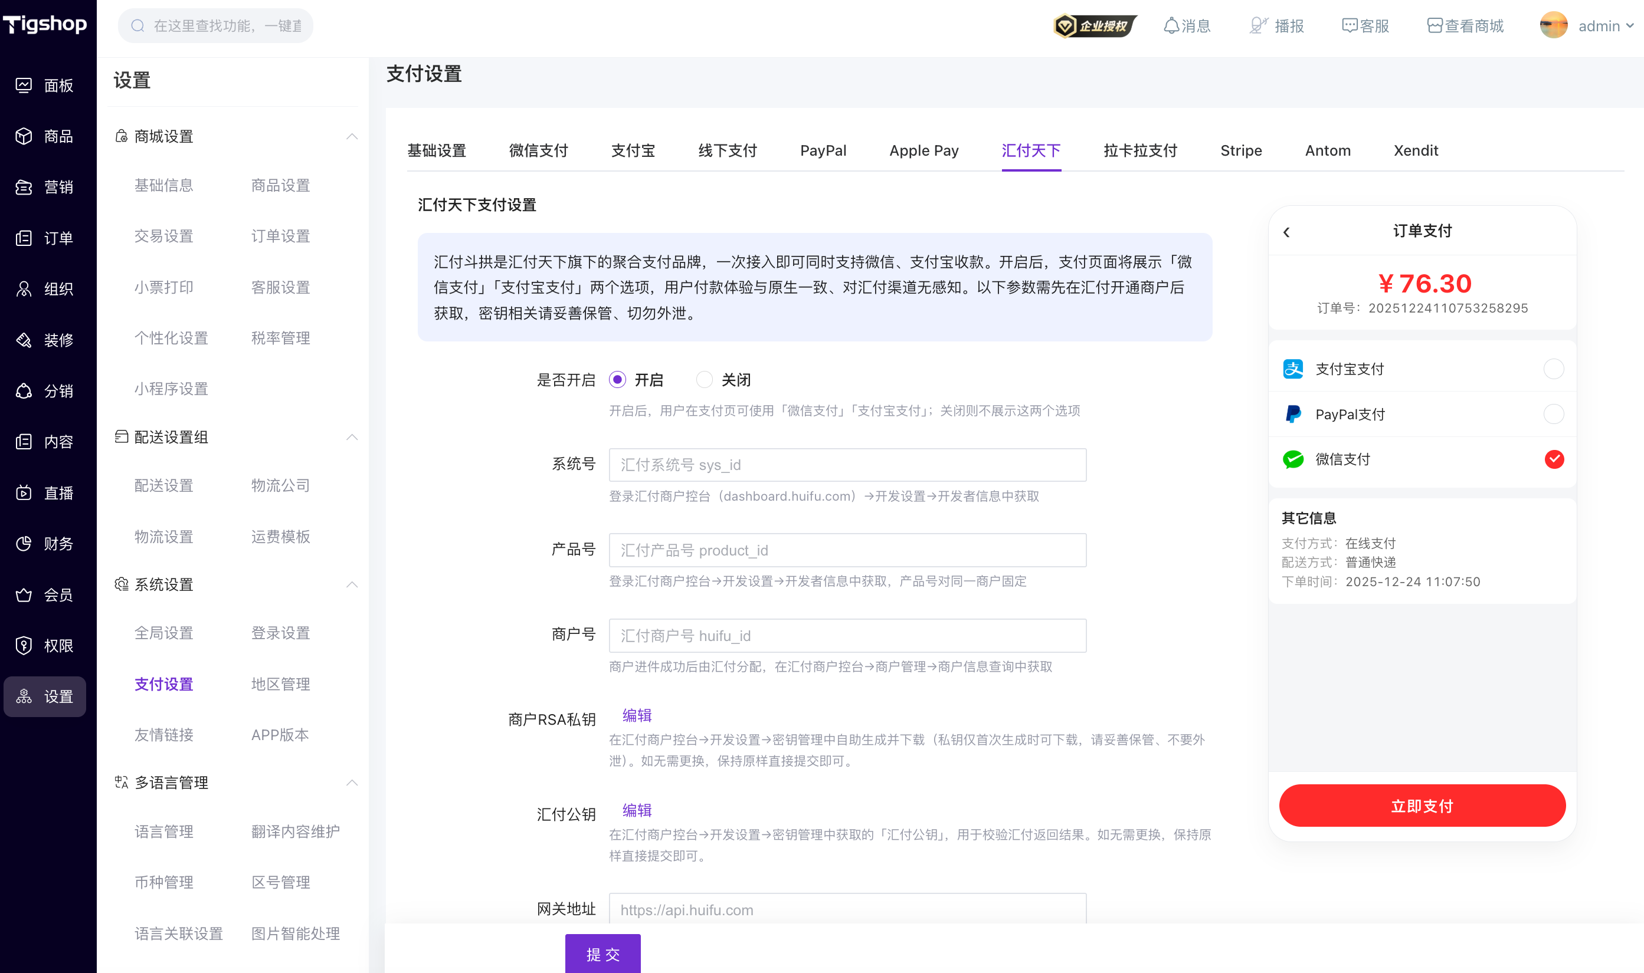Click the Tigshop logo
1644x973 pixels.
tap(45, 24)
